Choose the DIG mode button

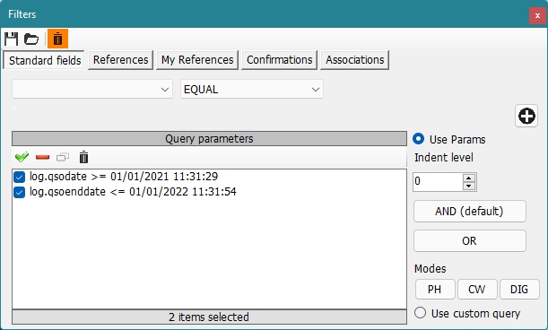click(519, 289)
